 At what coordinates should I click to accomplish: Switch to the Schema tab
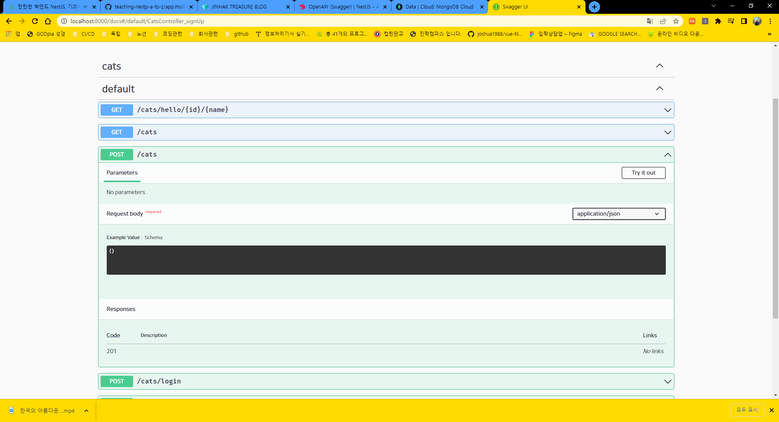pos(153,238)
